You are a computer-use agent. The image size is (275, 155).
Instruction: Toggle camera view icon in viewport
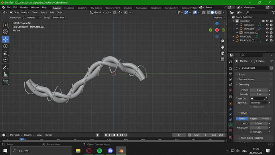click(222, 53)
